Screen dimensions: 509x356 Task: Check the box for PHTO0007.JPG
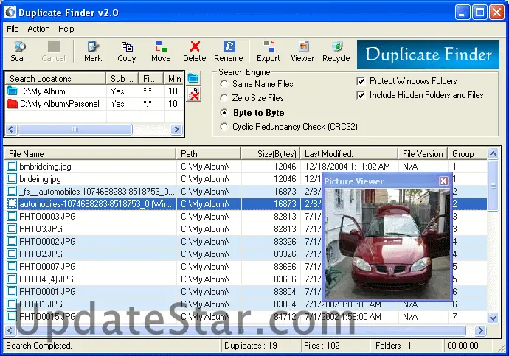(12, 267)
